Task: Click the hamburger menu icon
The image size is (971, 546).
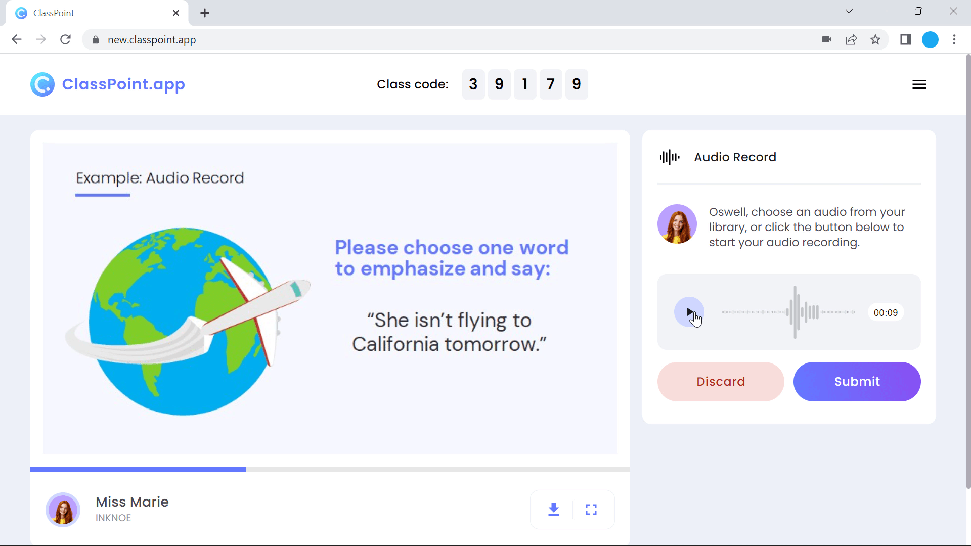Action: pos(919,84)
